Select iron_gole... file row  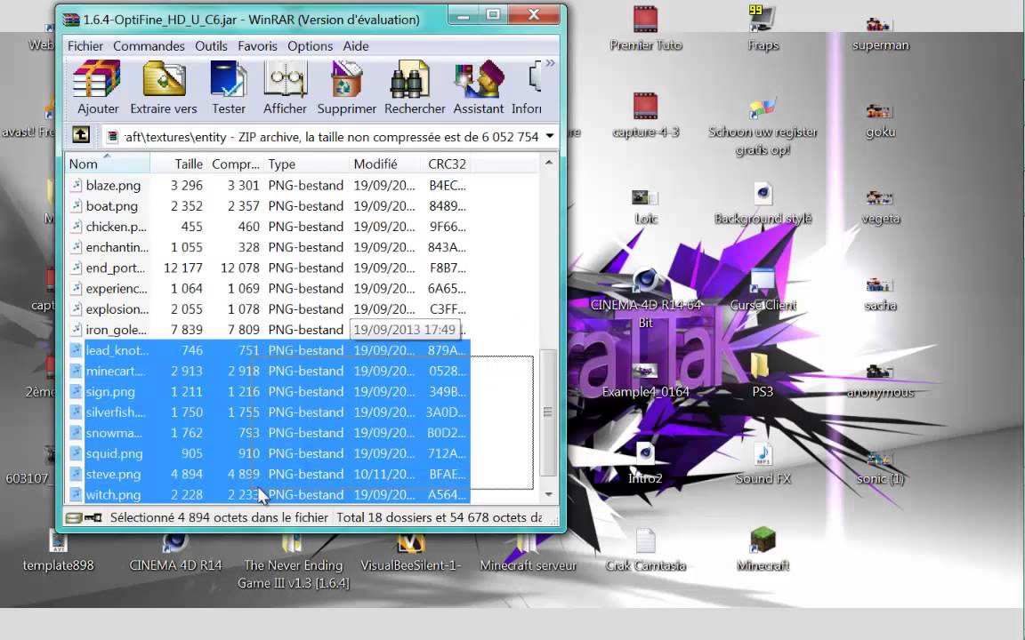coord(268,329)
